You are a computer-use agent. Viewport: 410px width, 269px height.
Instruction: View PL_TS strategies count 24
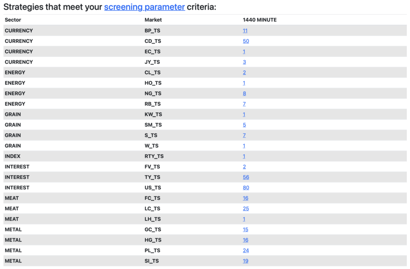click(x=246, y=250)
